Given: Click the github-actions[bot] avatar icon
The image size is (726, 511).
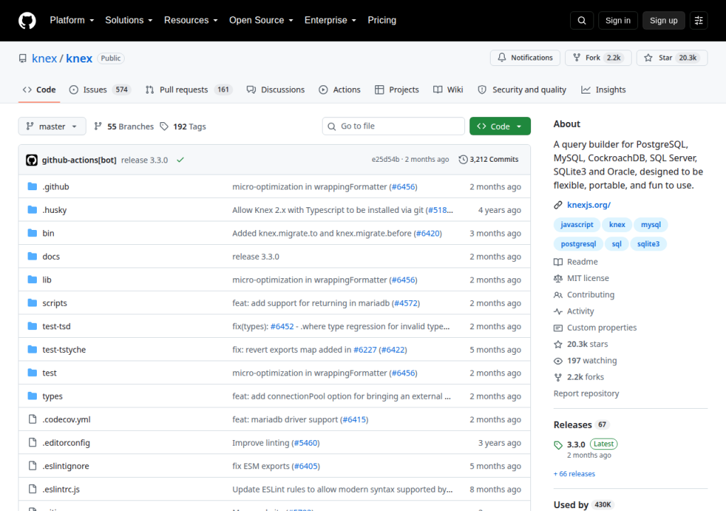Looking at the screenshot, I should [31, 160].
